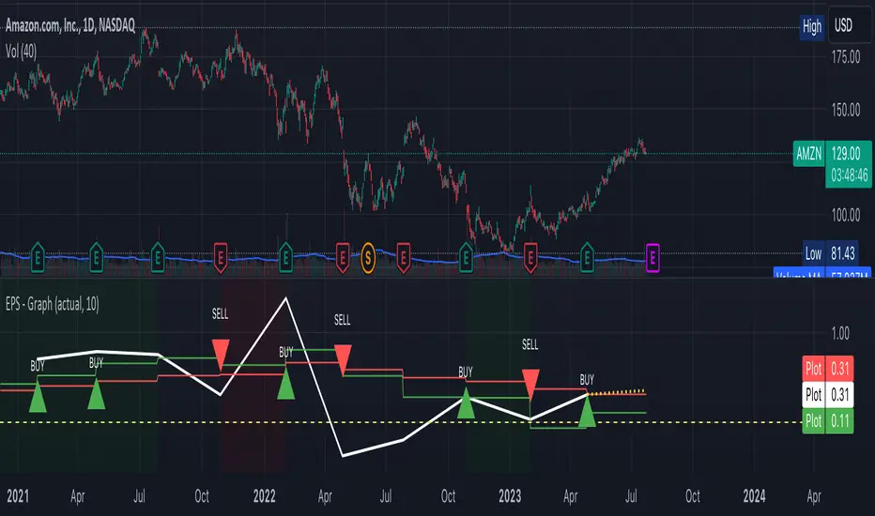Click the 2021 label on time axis
The image size is (875, 516).
pyautogui.click(x=17, y=496)
